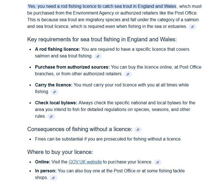The width and height of the screenshot is (205, 186).
Task: Open the source link icon after 'while fishing'
Action: pyautogui.click(x=55, y=92)
